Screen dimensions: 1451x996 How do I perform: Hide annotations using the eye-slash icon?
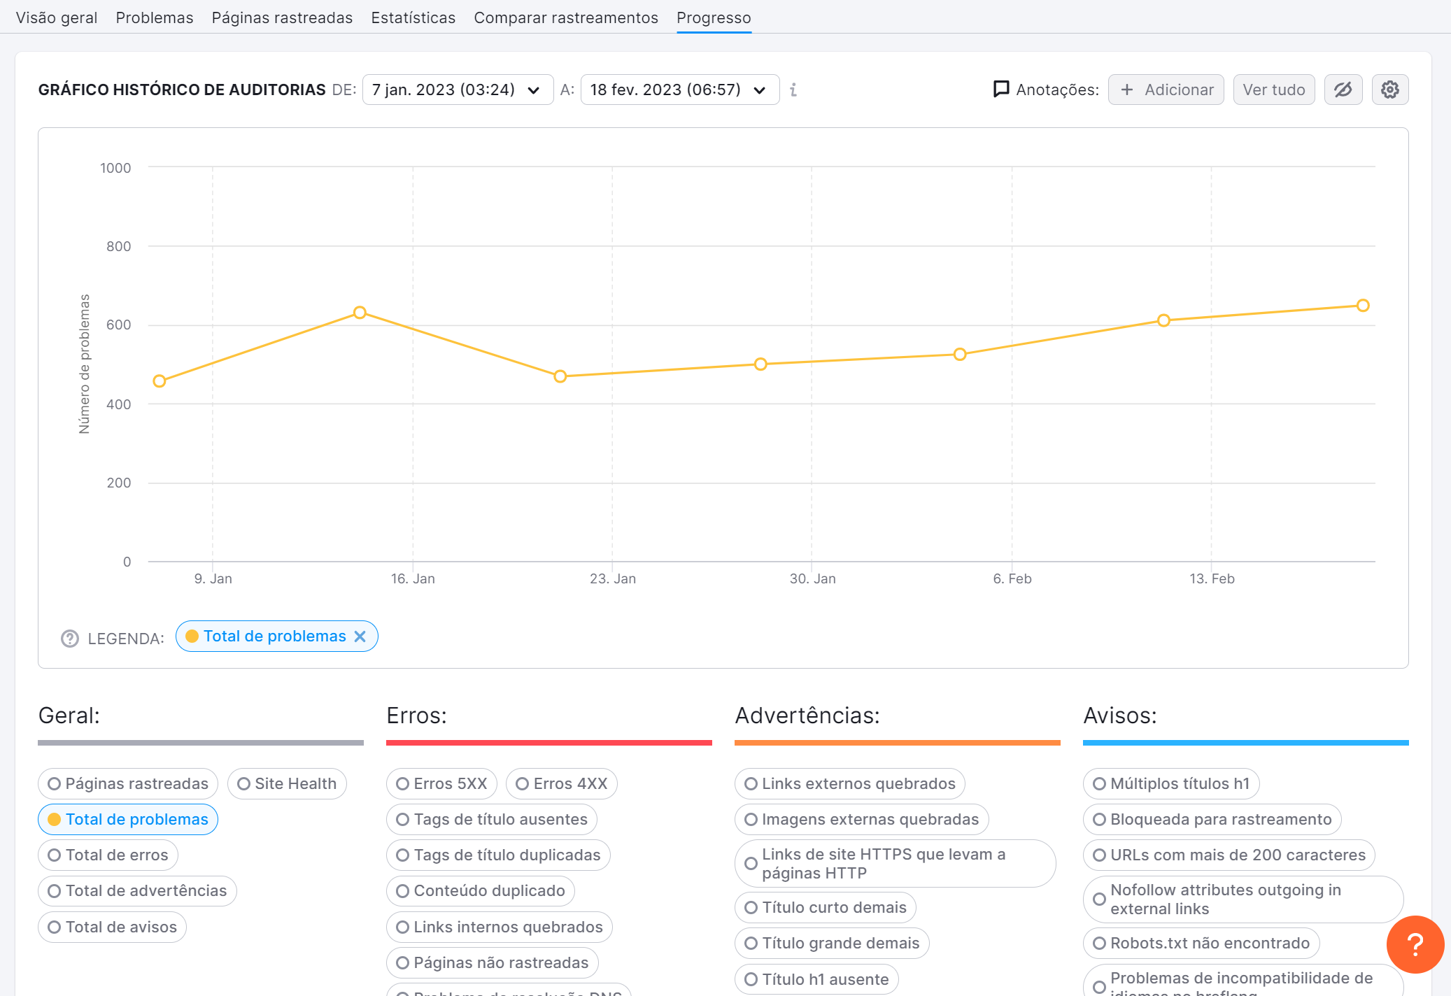click(x=1343, y=90)
